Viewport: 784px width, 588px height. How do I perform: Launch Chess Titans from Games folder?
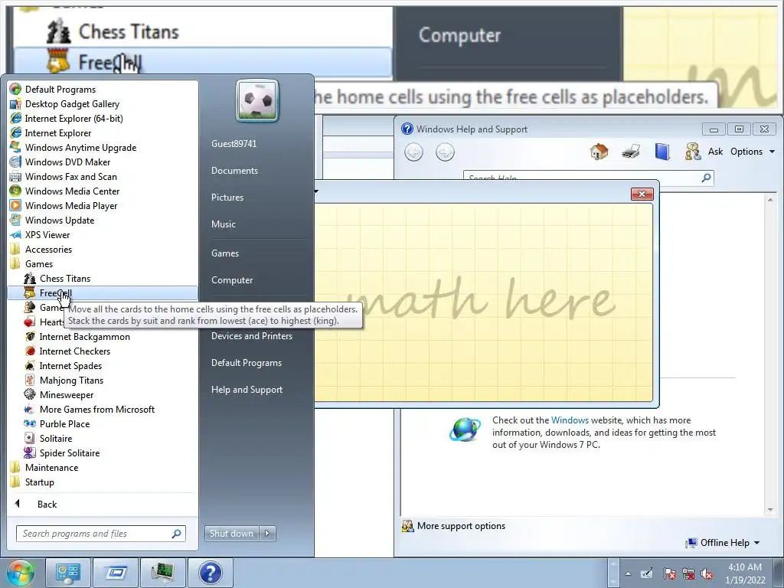[x=65, y=279]
